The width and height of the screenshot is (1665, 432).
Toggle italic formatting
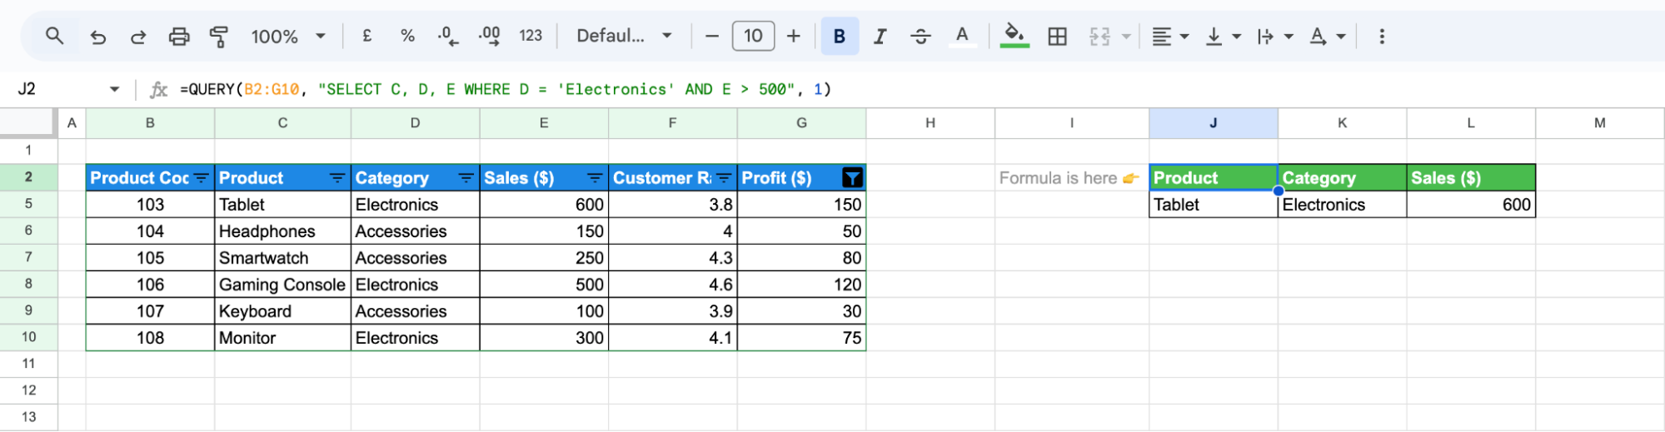[880, 36]
